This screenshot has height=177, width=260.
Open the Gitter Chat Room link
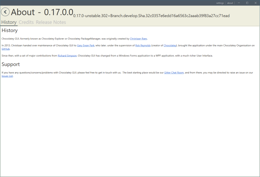point(174,73)
